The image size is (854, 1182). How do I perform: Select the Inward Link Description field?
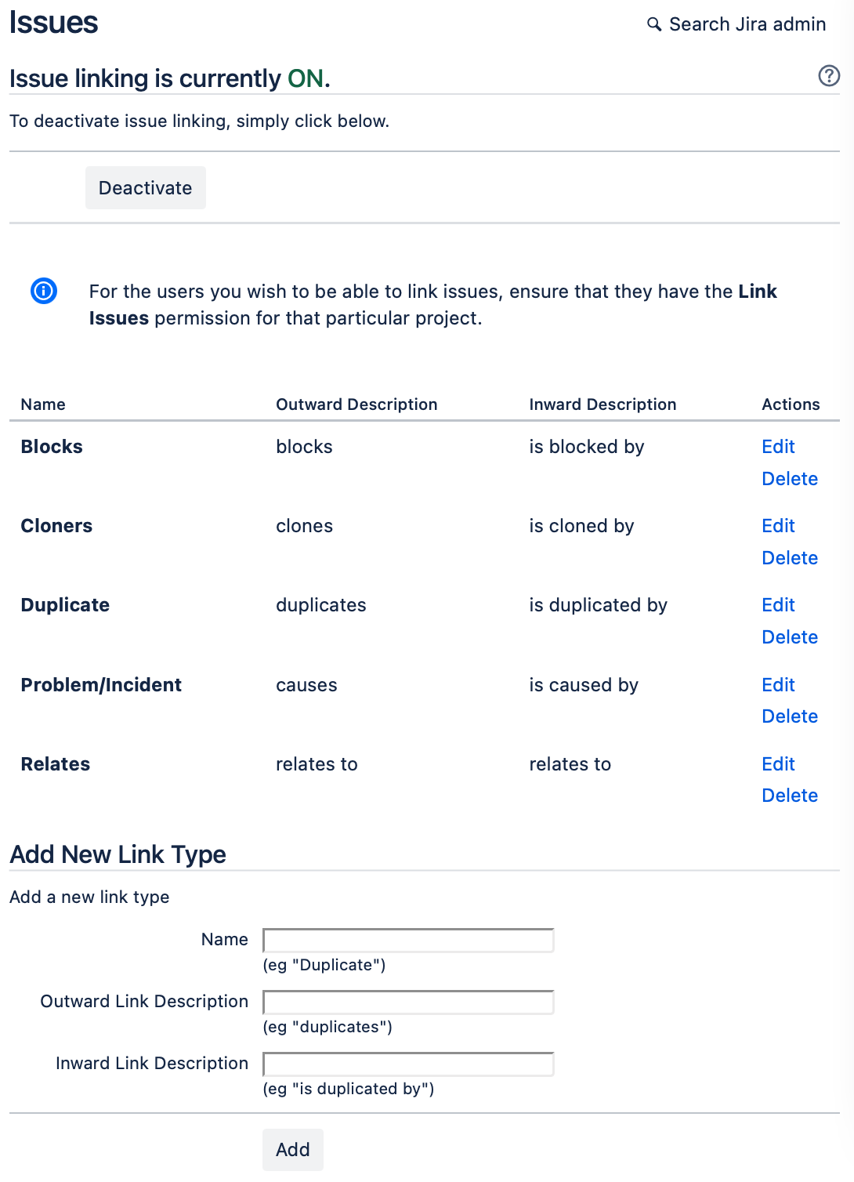(407, 1064)
